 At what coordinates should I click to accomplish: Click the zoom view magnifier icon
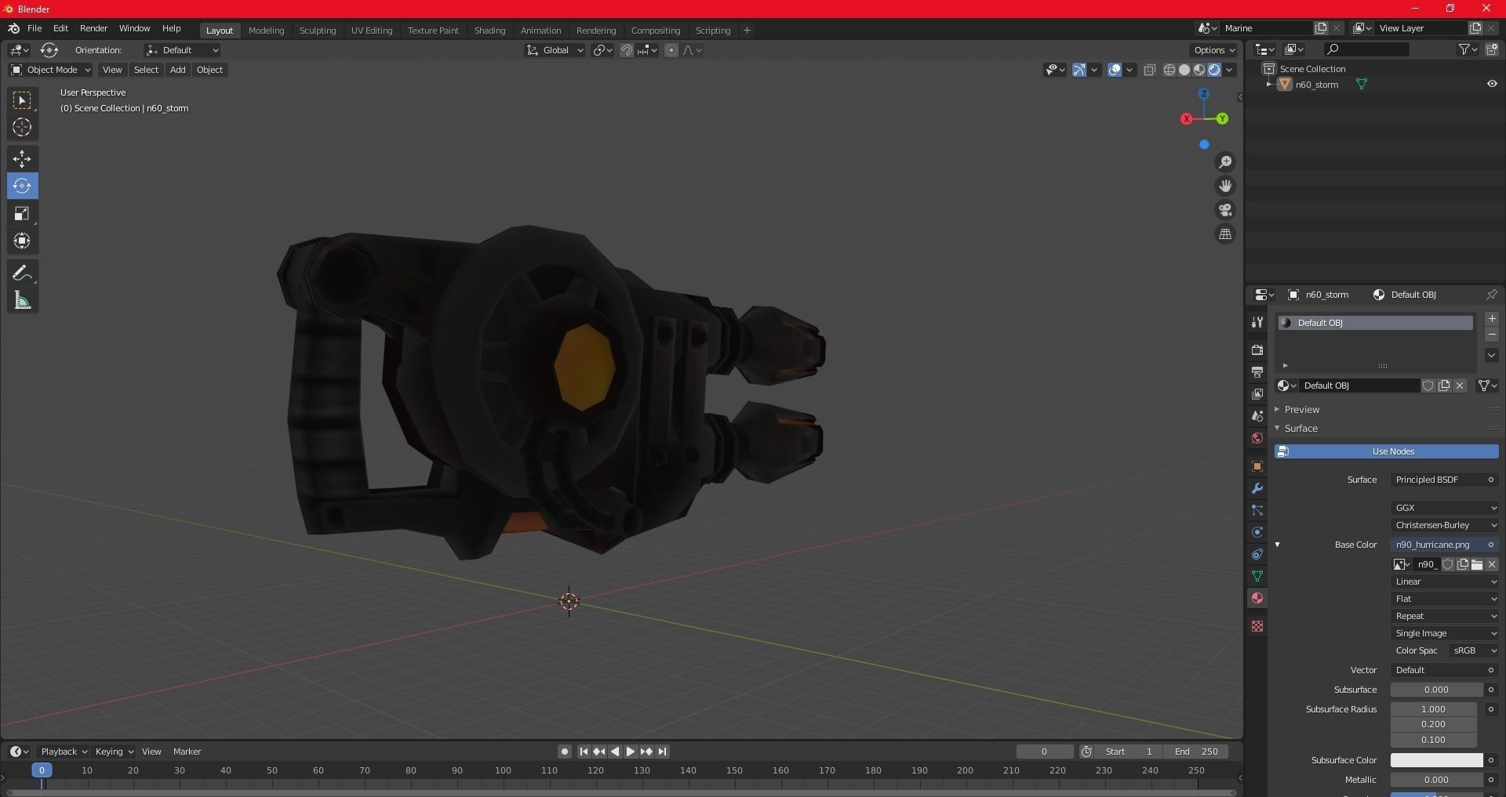click(x=1225, y=162)
